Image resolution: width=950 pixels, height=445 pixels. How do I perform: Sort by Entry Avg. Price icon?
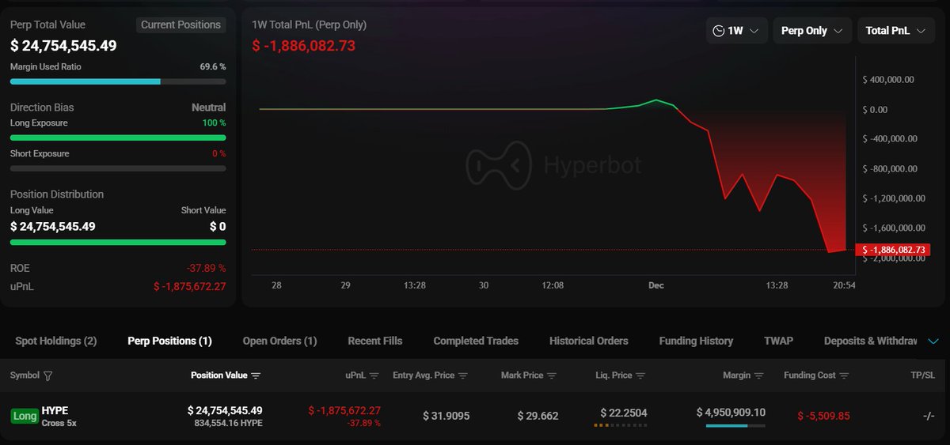tap(463, 375)
